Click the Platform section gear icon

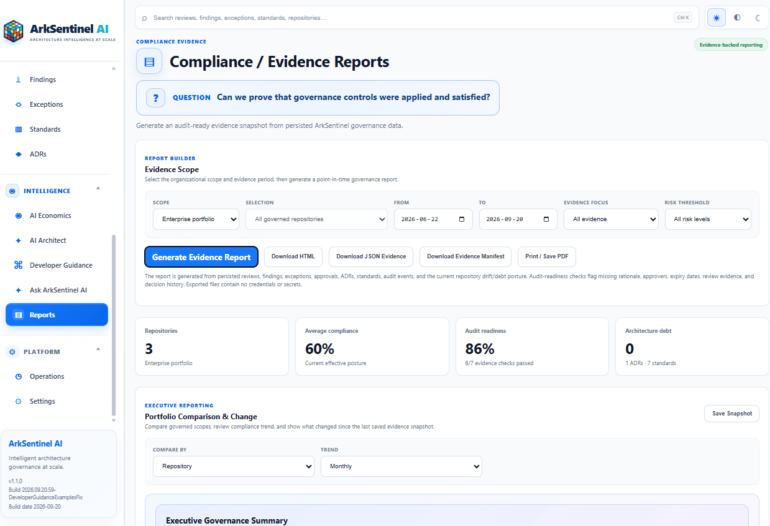(x=12, y=351)
